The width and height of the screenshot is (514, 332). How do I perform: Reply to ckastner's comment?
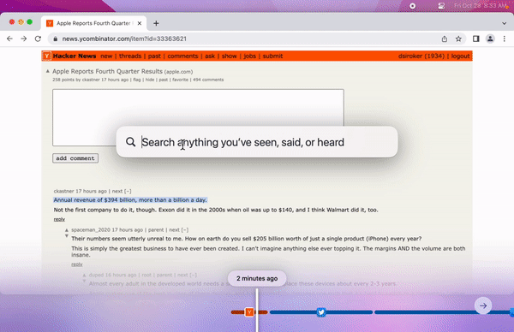coord(59,219)
